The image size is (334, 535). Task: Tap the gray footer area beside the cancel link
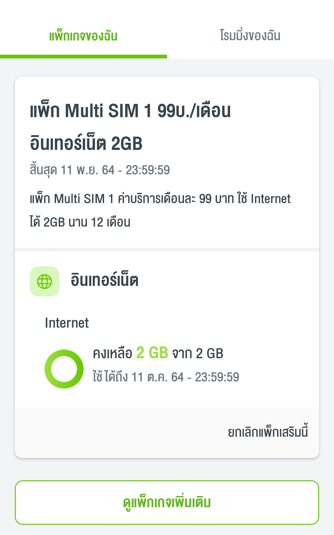[121, 432]
